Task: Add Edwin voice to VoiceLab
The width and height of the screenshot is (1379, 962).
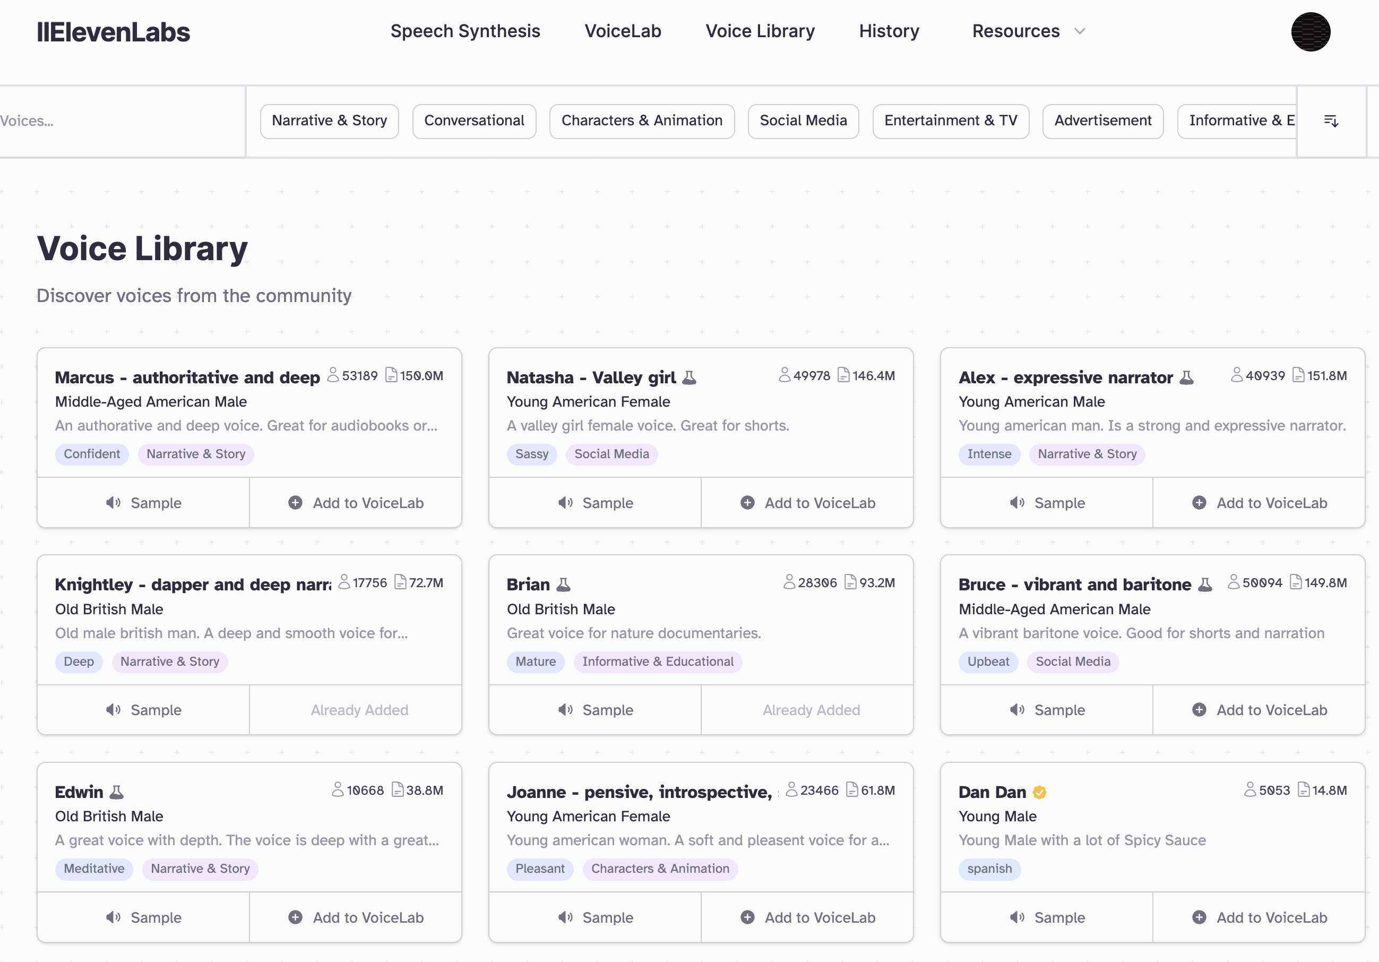Action: (356, 917)
